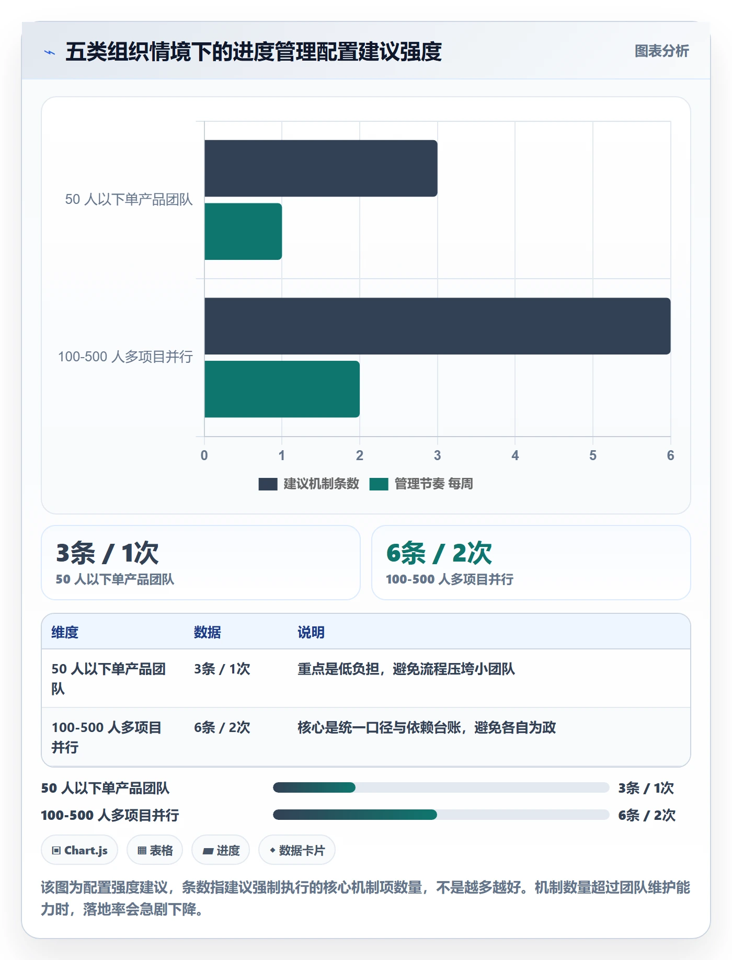This screenshot has height=960, width=732.
Task: Click the 6条 / 2次 data card
Action: pyautogui.click(x=531, y=563)
